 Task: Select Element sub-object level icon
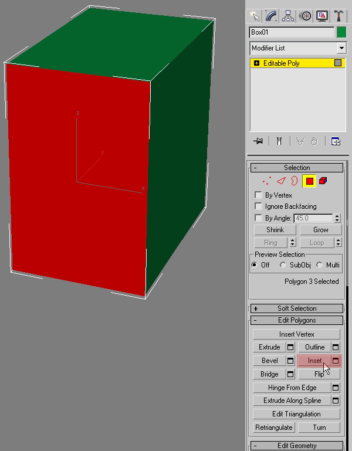pos(323,181)
